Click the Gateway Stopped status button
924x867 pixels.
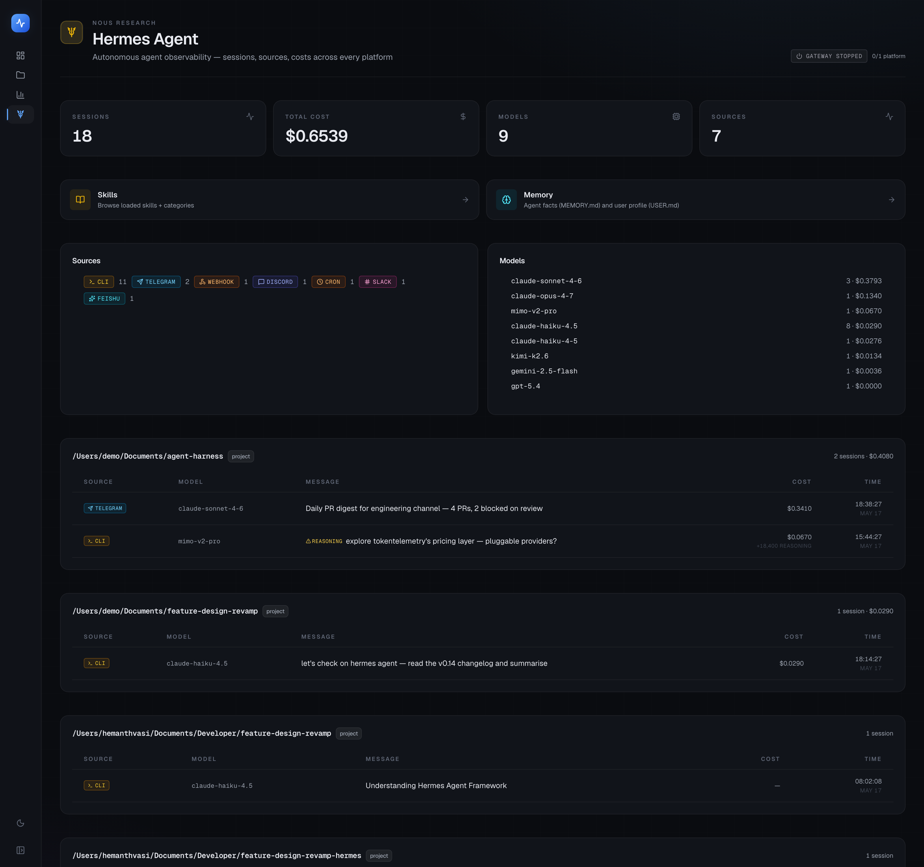pos(829,56)
